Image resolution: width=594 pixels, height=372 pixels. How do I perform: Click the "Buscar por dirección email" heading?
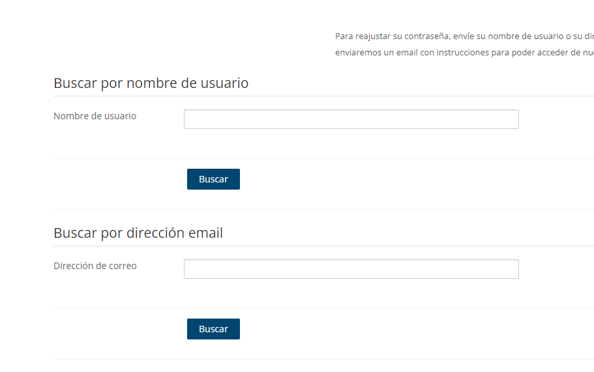tap(138, 233)
